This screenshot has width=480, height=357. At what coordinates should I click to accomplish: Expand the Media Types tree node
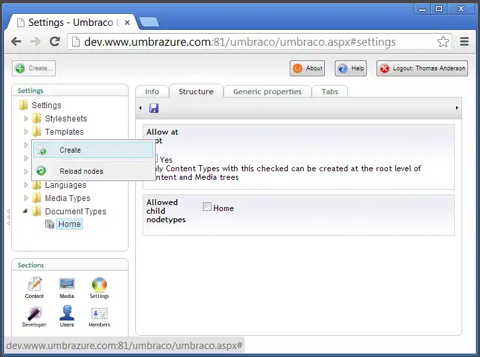(26, 198)
